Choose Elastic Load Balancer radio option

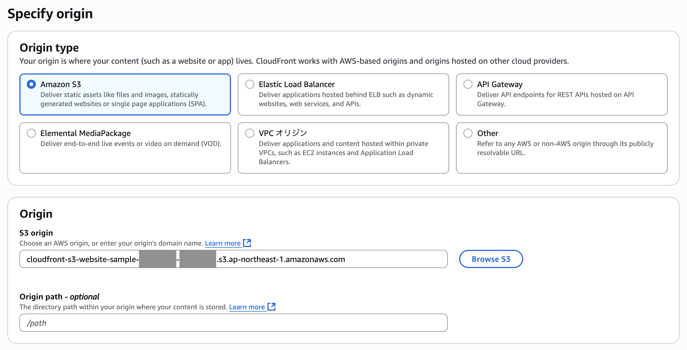(x=250, y=84)
